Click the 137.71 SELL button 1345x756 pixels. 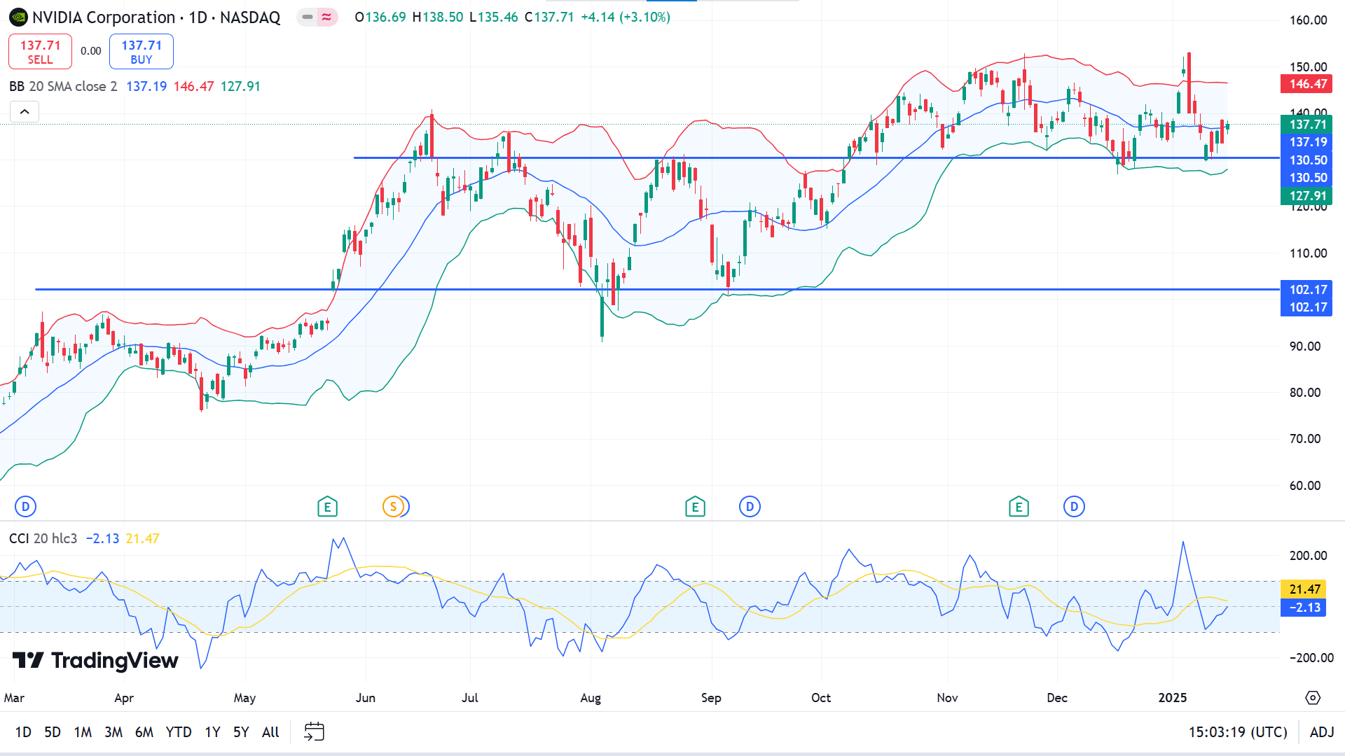point(40,52)
